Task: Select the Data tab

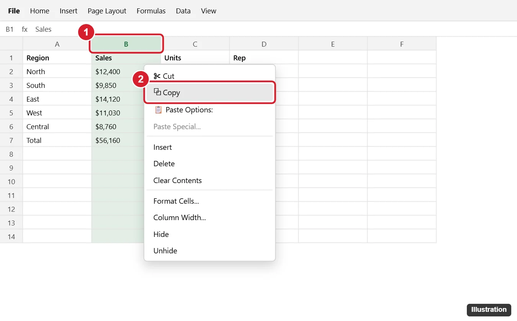Action: (183, 11)
